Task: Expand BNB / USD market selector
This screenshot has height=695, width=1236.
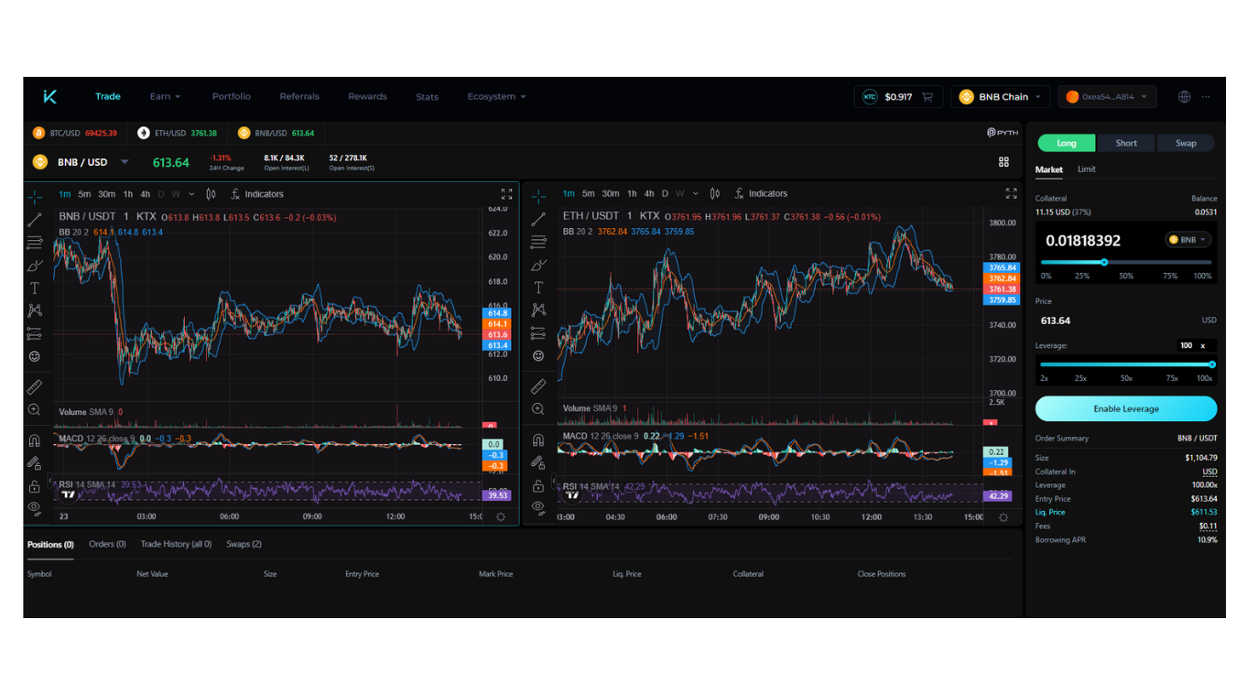Action: coord(125,162)
